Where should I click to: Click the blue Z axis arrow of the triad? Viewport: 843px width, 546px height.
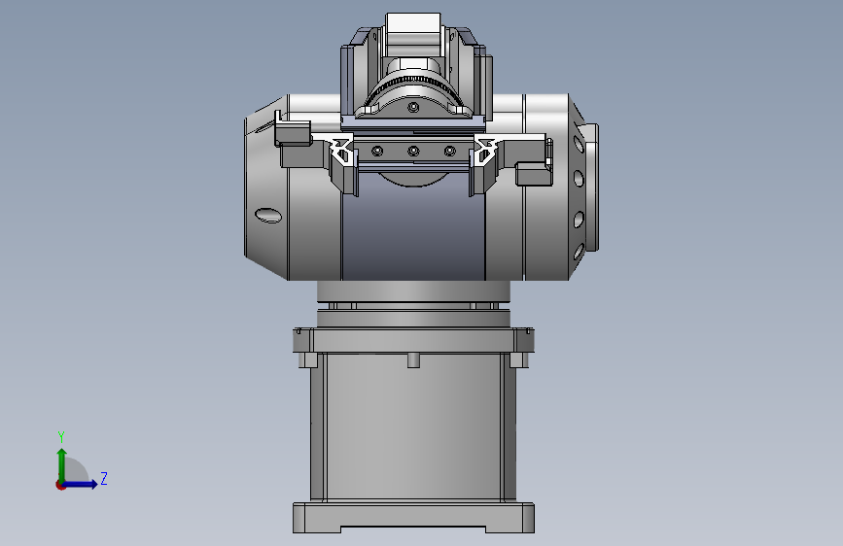(81, 484)
